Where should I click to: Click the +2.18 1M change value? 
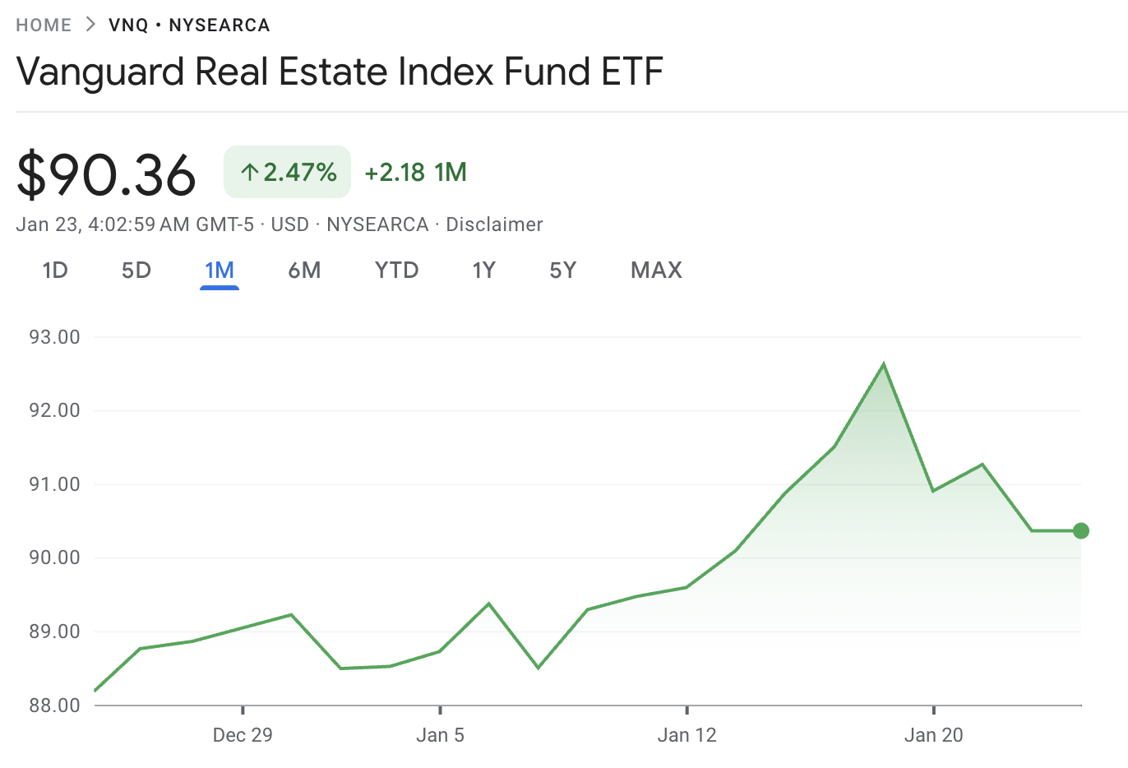coord(415,172)
